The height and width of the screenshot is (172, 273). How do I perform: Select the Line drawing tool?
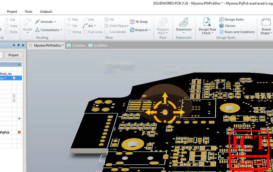[89, 19]
